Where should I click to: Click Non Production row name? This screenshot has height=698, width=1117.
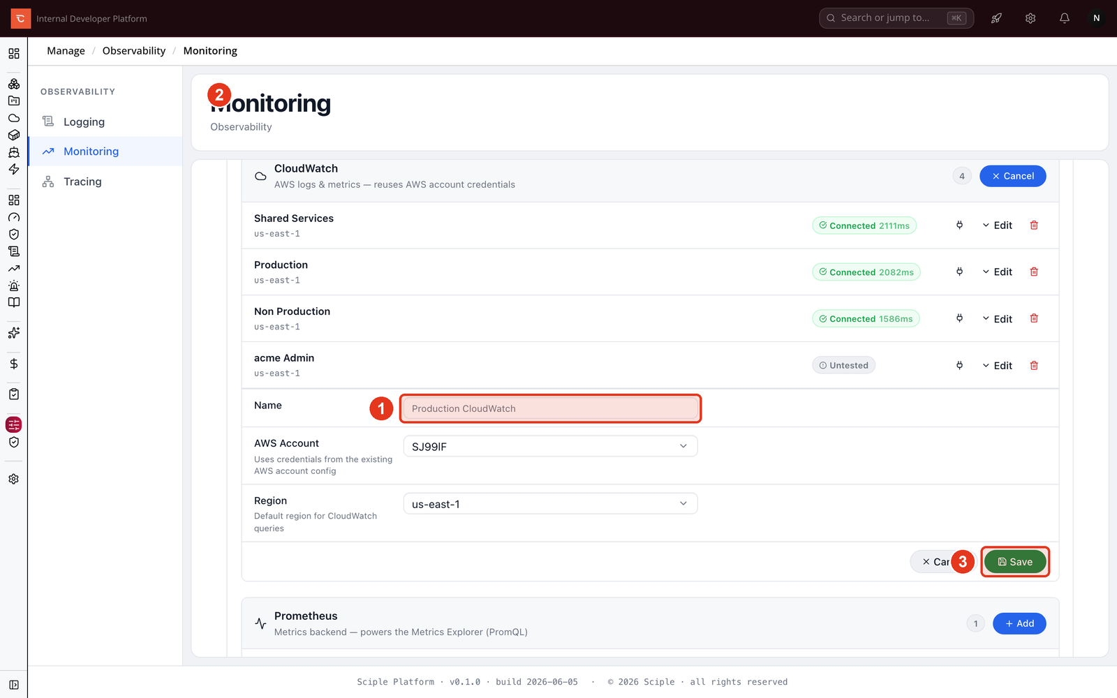coord(292,311)
